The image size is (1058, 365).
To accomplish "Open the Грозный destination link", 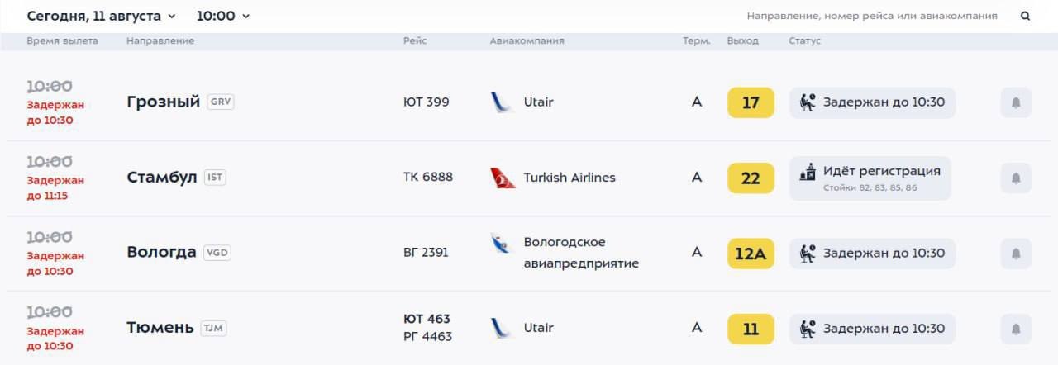I will point(164,102).
